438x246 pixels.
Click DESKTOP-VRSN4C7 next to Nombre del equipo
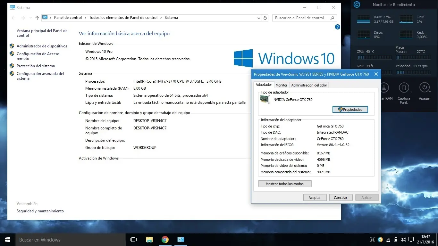tap(150, 121)
